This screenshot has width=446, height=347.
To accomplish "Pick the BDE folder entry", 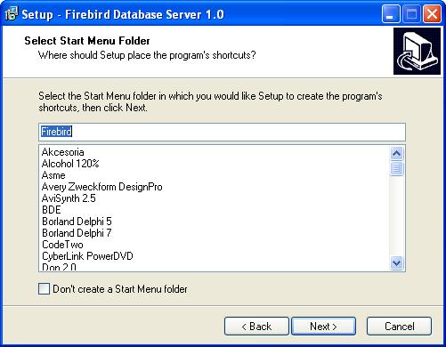I will 52,210.
